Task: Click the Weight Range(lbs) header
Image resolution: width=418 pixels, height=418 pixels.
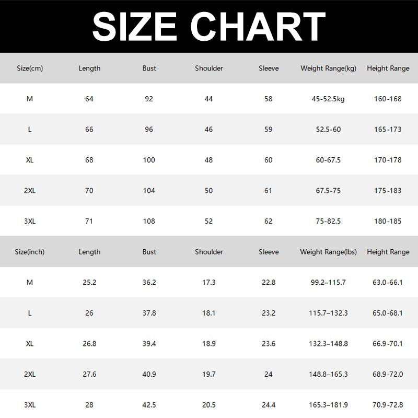Action: click(x=328, y=252)
